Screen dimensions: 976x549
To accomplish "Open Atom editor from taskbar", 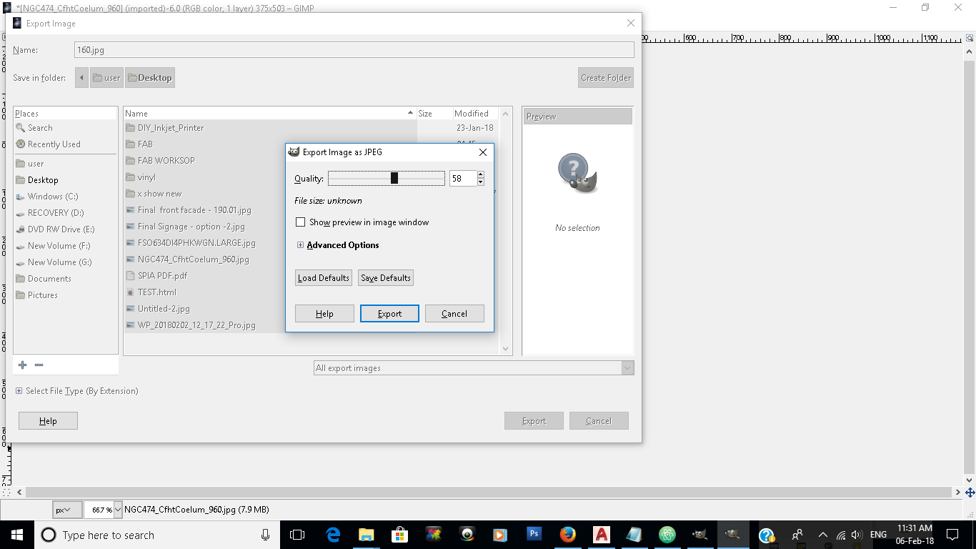I will 667,535.
